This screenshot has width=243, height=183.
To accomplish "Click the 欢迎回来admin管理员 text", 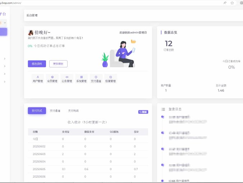I will (133, 32).
